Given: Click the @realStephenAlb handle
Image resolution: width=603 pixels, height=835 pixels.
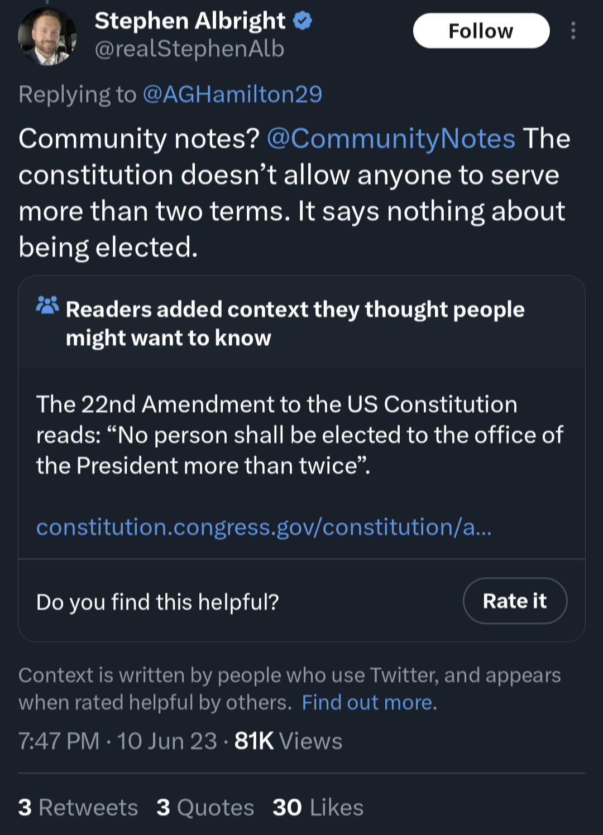Looking at the screenshot, I should 190,49.
